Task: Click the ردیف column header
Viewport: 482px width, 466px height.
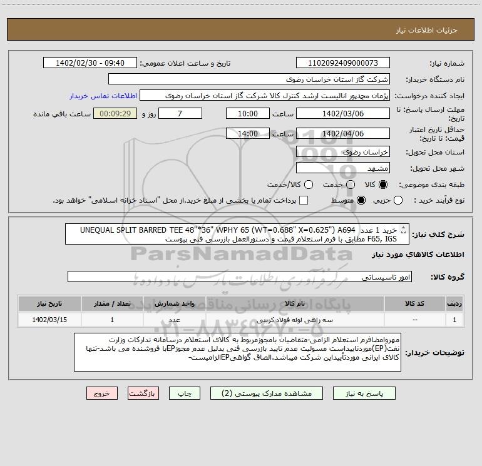Action: pos(454,303)
